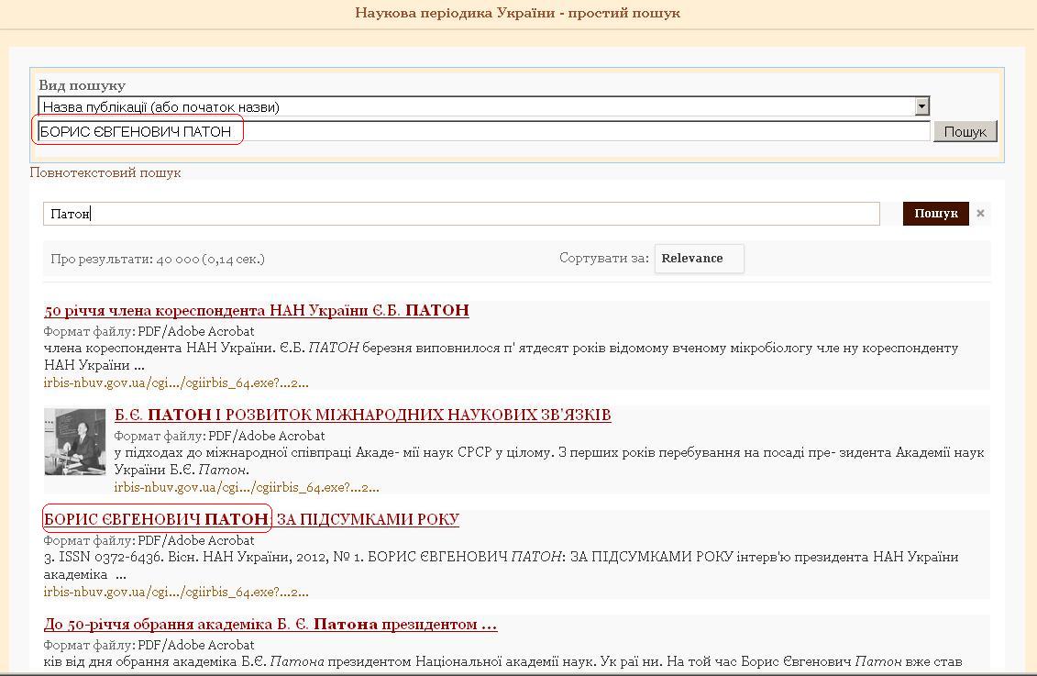Open the 'Повнотекстовий пошук' link

click(105, 172)
